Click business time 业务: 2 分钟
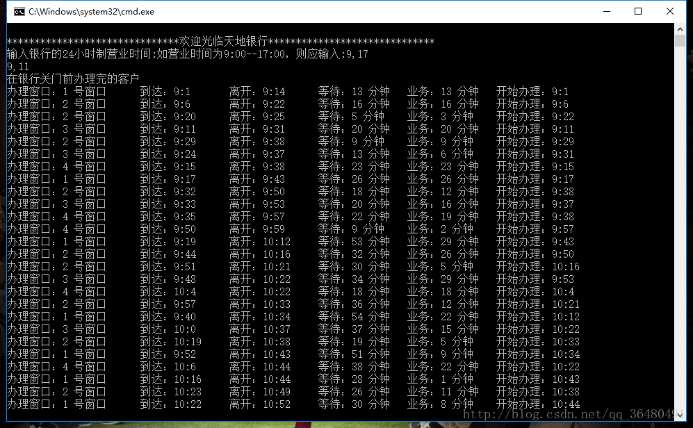 pyautogui.click(x=440, y=229)
